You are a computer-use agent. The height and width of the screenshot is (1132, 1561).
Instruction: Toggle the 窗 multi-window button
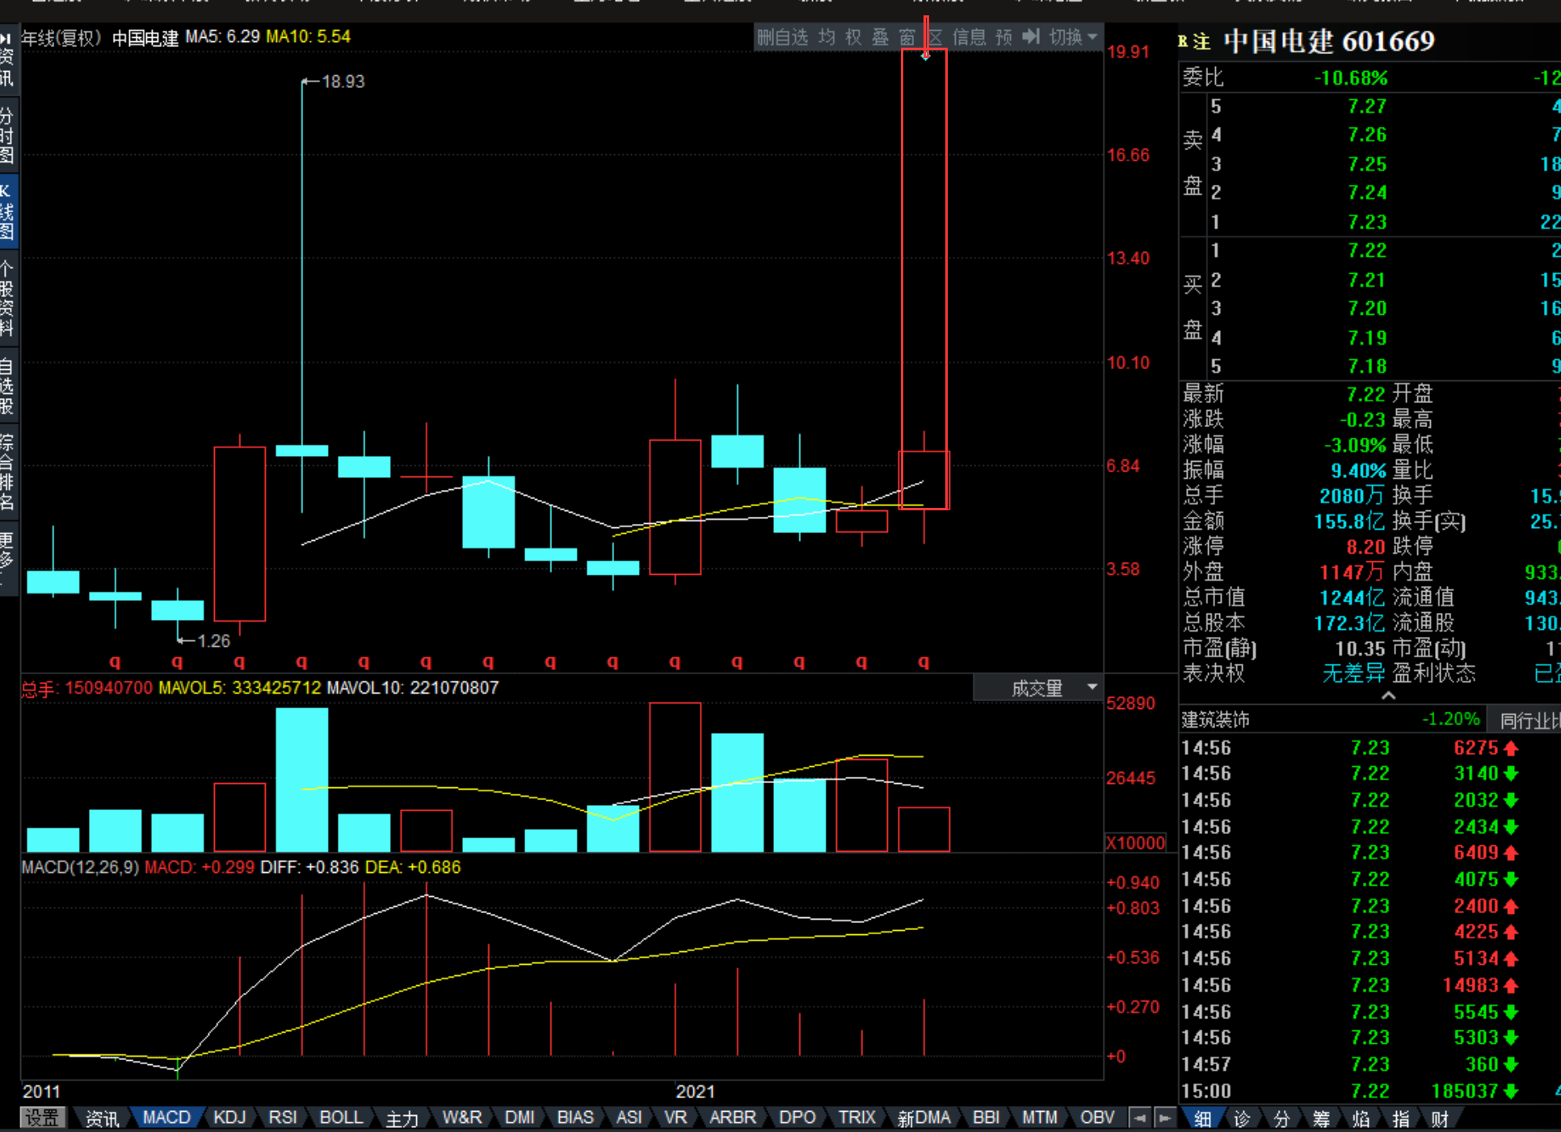pos(907,37)
